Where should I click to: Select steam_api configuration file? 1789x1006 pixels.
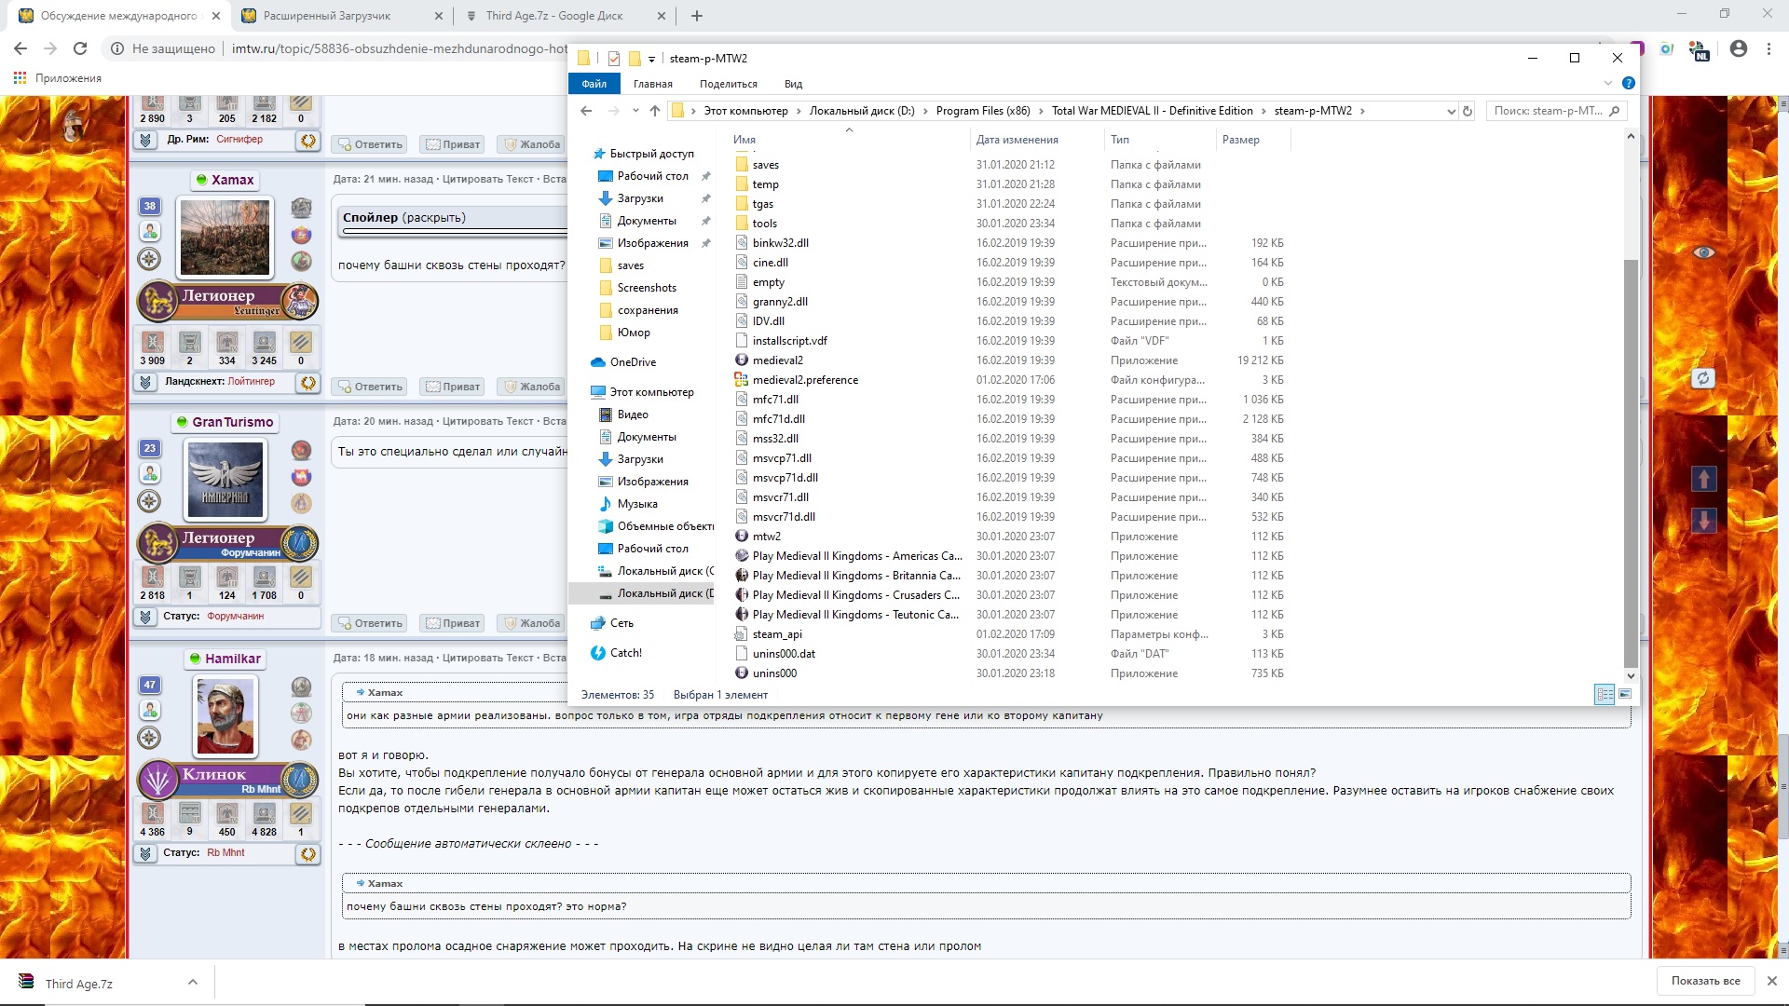tap(776, 634)
